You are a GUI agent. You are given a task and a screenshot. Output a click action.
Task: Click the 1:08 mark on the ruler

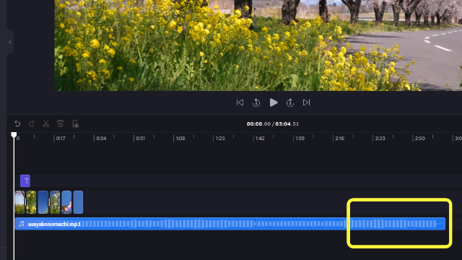coord(180,138)
